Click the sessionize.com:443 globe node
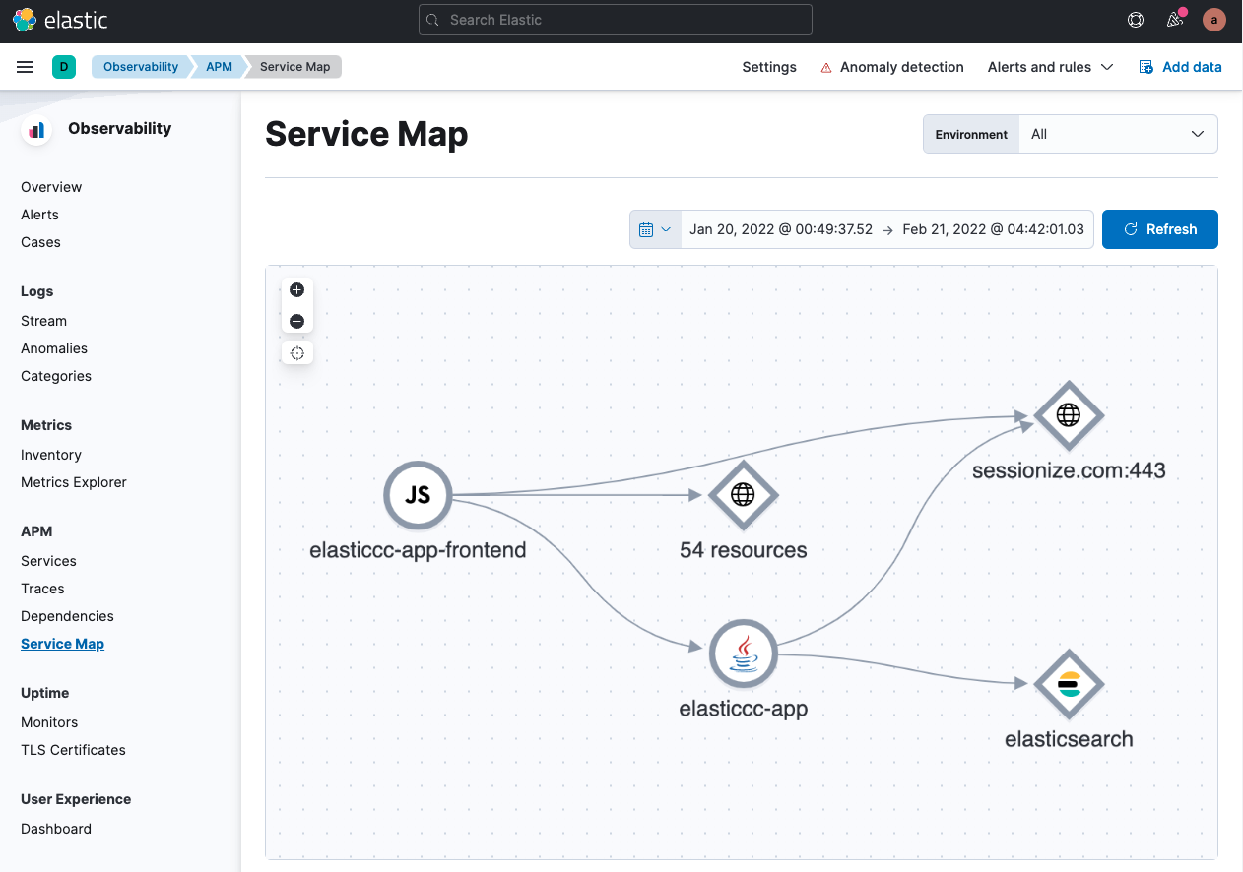This screenshot has height=872, width=1243. 1069,416
